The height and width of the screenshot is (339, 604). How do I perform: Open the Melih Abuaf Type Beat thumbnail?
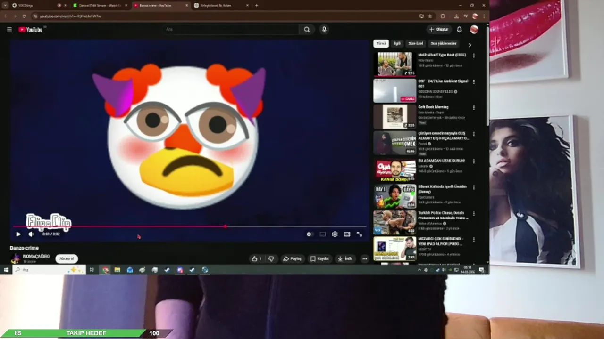click(x=394, y=64)
